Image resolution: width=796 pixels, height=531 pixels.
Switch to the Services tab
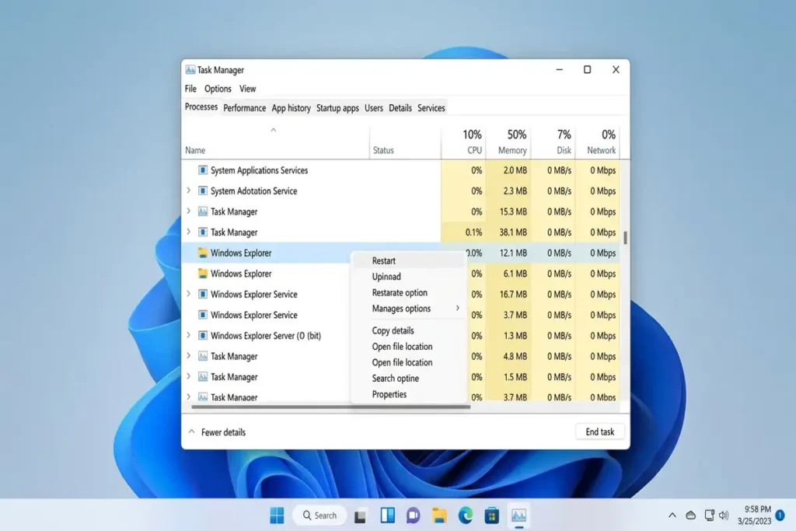[431, 108]
